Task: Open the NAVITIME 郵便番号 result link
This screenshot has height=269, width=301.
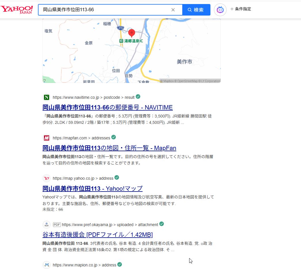Action: pyautogui.click(x=108, y=107)
